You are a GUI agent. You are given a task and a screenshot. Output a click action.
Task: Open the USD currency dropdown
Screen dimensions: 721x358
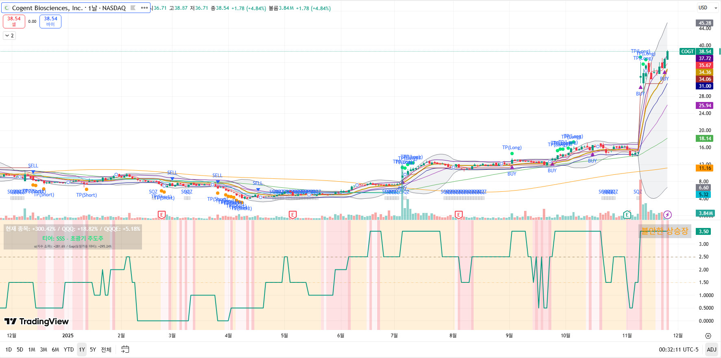pyautogui.click(x=708, y=8)
